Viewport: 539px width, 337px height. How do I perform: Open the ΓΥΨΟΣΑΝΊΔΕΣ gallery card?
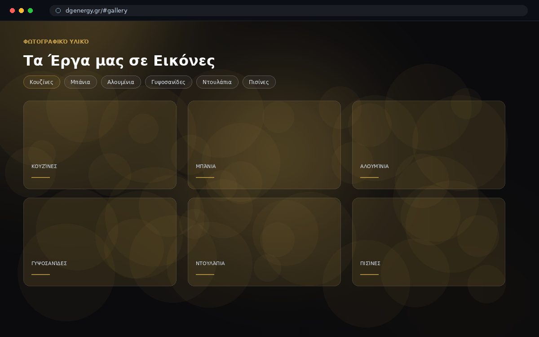point(100,242)
